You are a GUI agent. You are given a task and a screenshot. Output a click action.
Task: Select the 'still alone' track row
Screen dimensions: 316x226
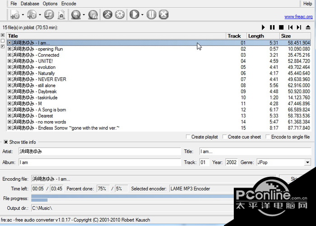pos(159,85)
